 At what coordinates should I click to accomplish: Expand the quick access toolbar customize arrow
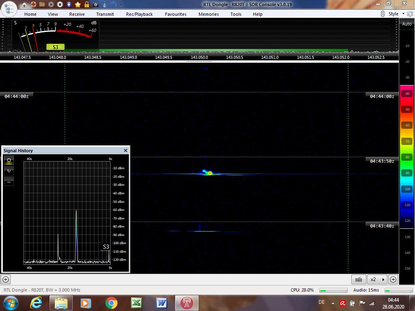(x=121, y=5)
